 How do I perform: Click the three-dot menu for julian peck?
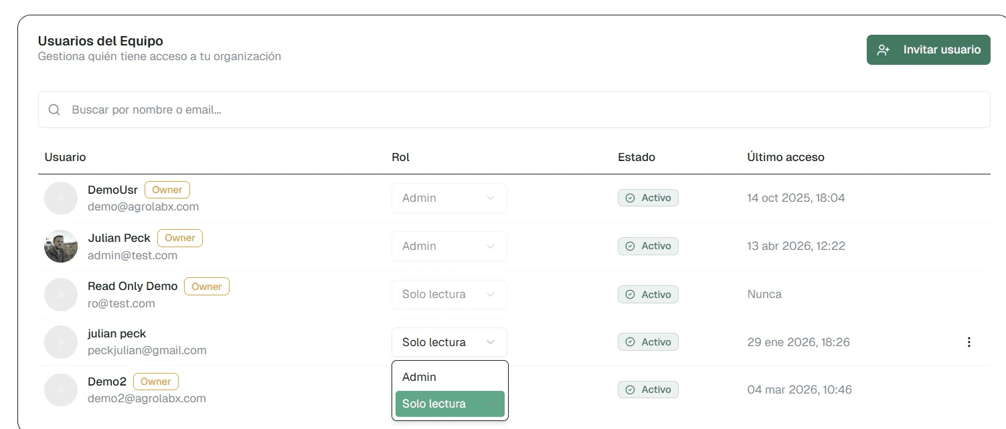tap(969, 342)
